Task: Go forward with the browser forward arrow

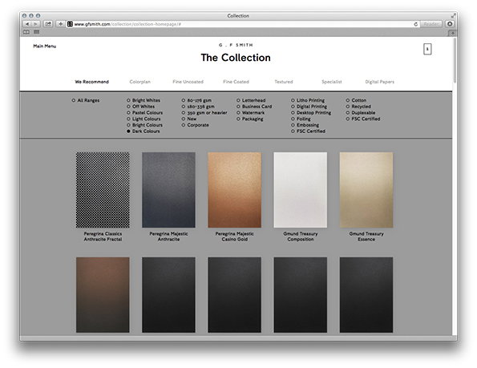Action: [35, 24]
